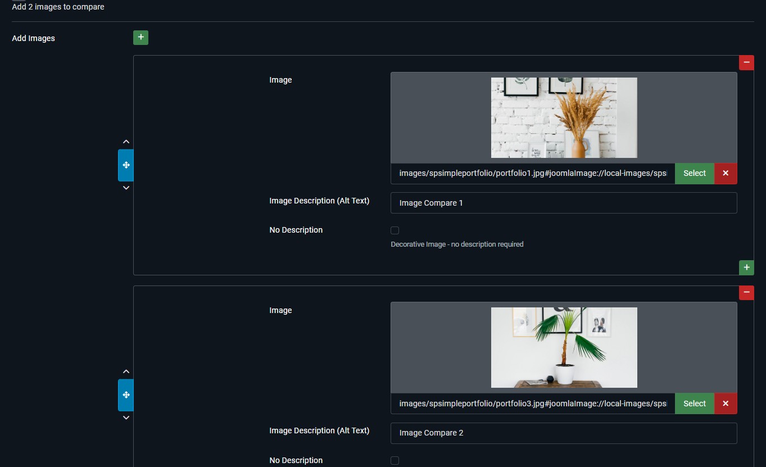The height and width of the screenshot is (467, 766).
Task: Click the green plus next to Add Images
Action: click(x=140, y=38)
